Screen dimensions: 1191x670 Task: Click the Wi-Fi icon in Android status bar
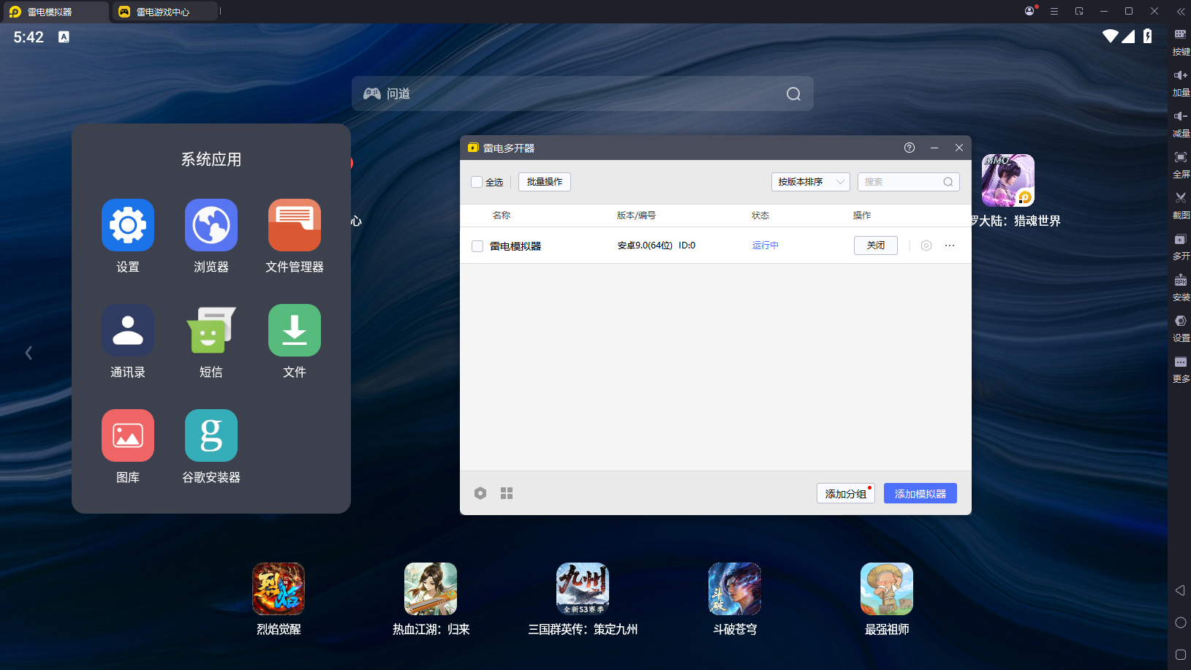pos(1111,36)
